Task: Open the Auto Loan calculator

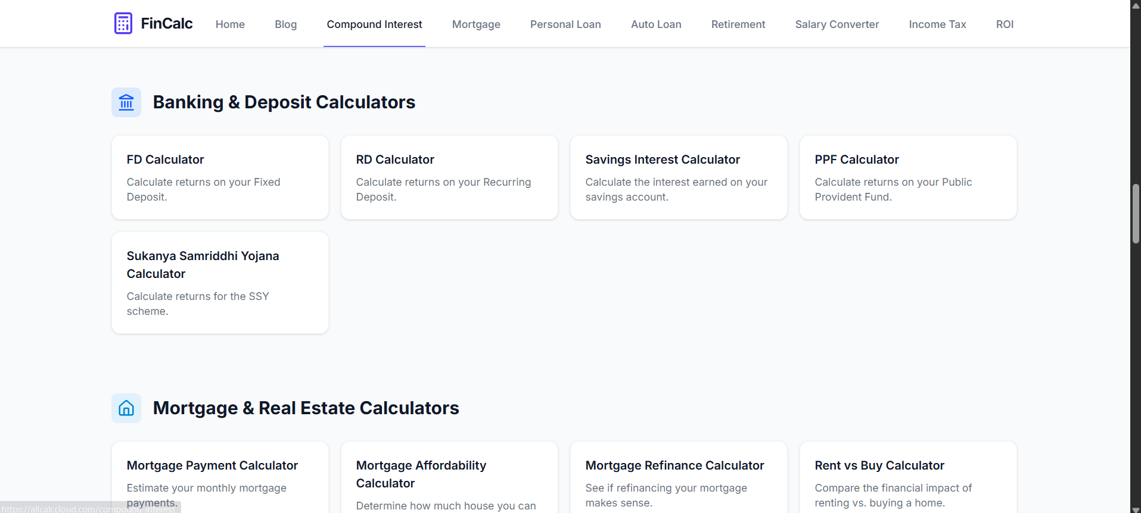Action: click(655, 24)
